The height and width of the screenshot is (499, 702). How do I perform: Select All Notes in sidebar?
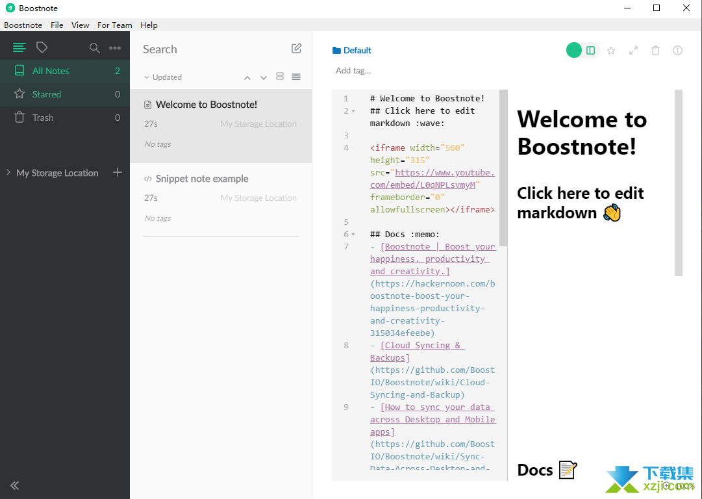tap(65, 71)
